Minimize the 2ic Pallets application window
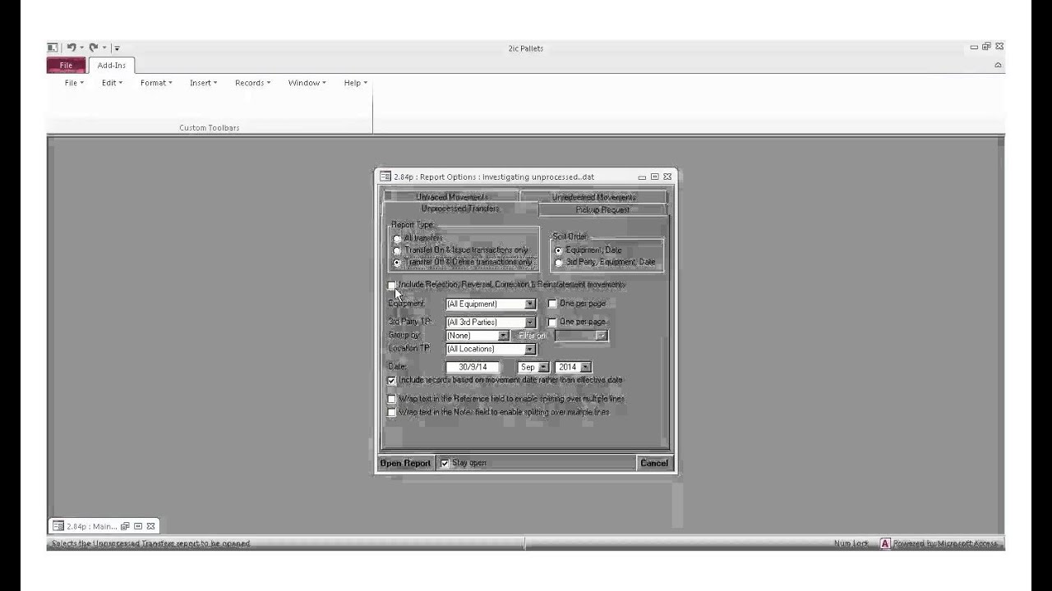Screen dimensions: 1052x591 pos(974,47)
